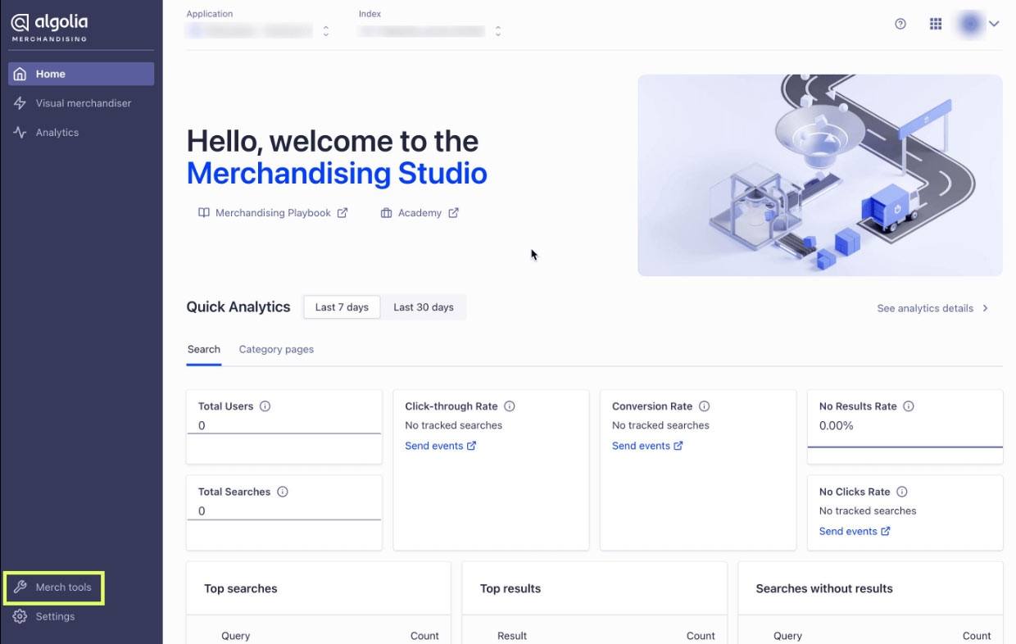Click the Top results card heading

pos(510,589)
